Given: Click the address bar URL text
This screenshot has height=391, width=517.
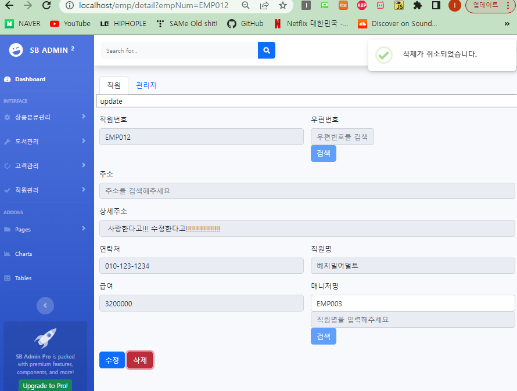Looking at the screenshot, I should coord(154,5).
